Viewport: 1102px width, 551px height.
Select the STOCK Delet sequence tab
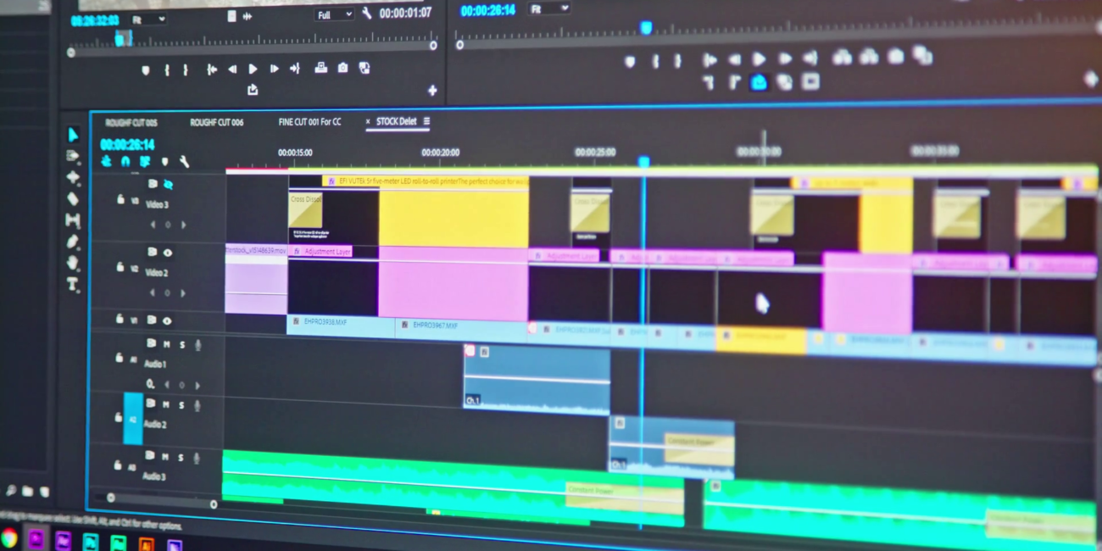(396, 121)
